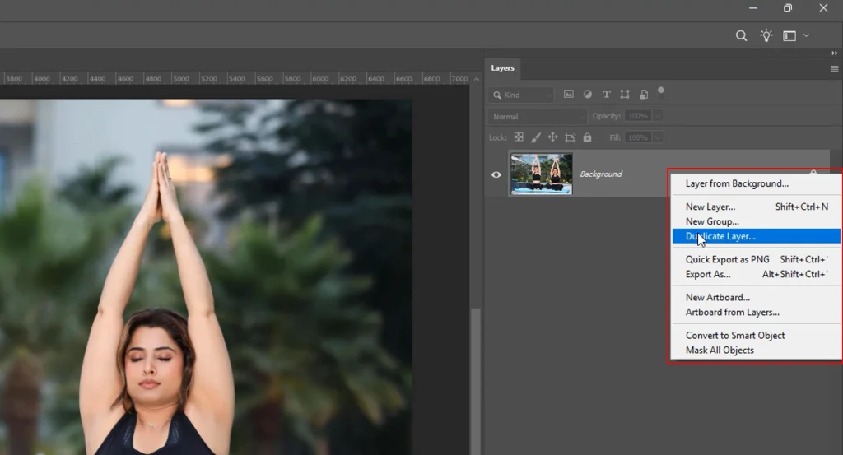
Task: Lock transparent pixels icon
Action: [x=519, y=137]
